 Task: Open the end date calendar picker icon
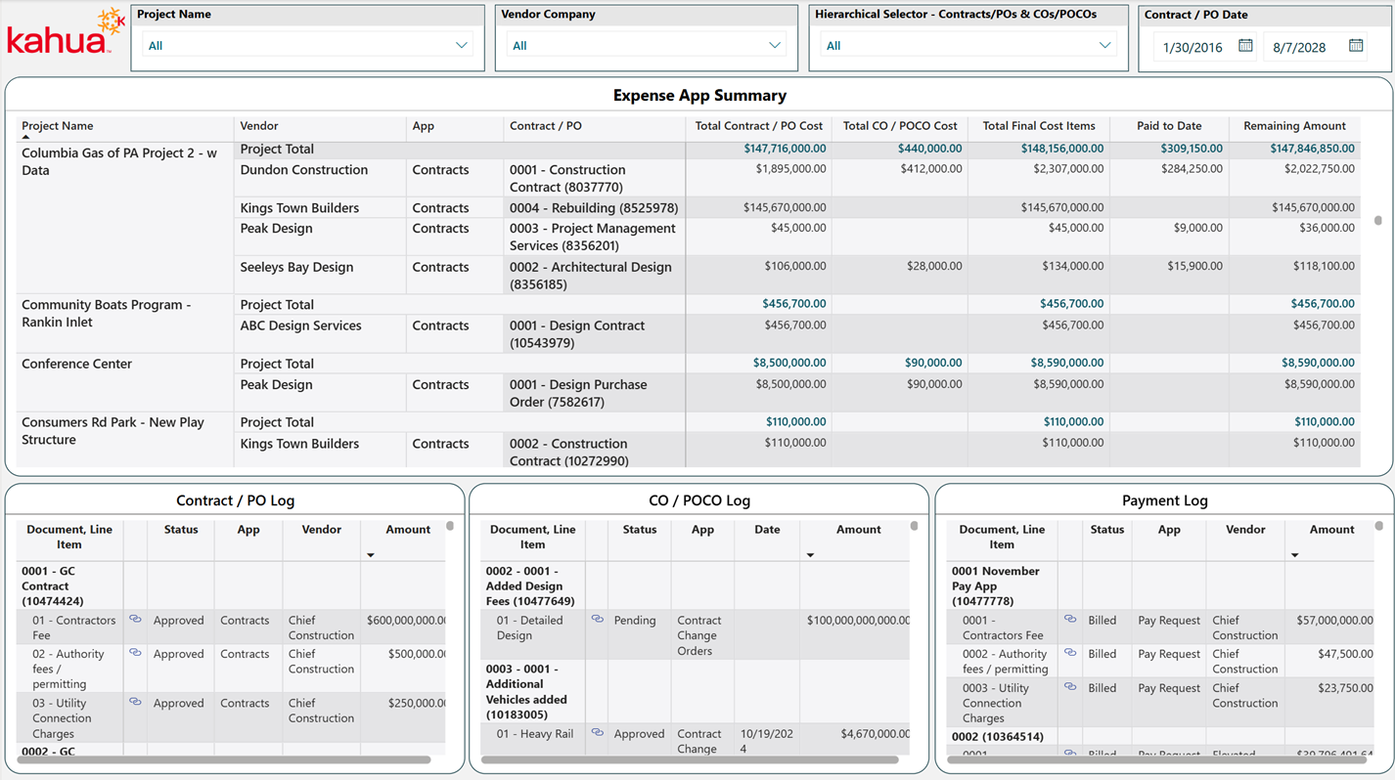point(1356,46)
